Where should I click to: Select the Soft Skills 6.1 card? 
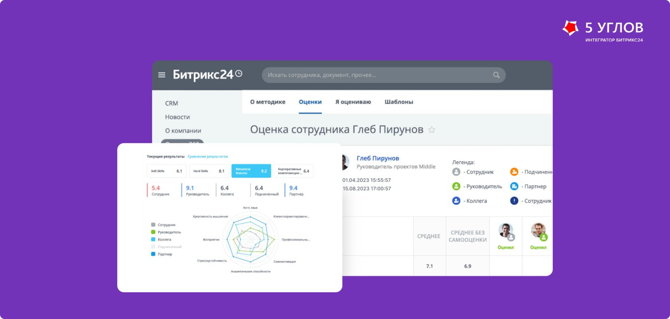click(x=167, y=171)
